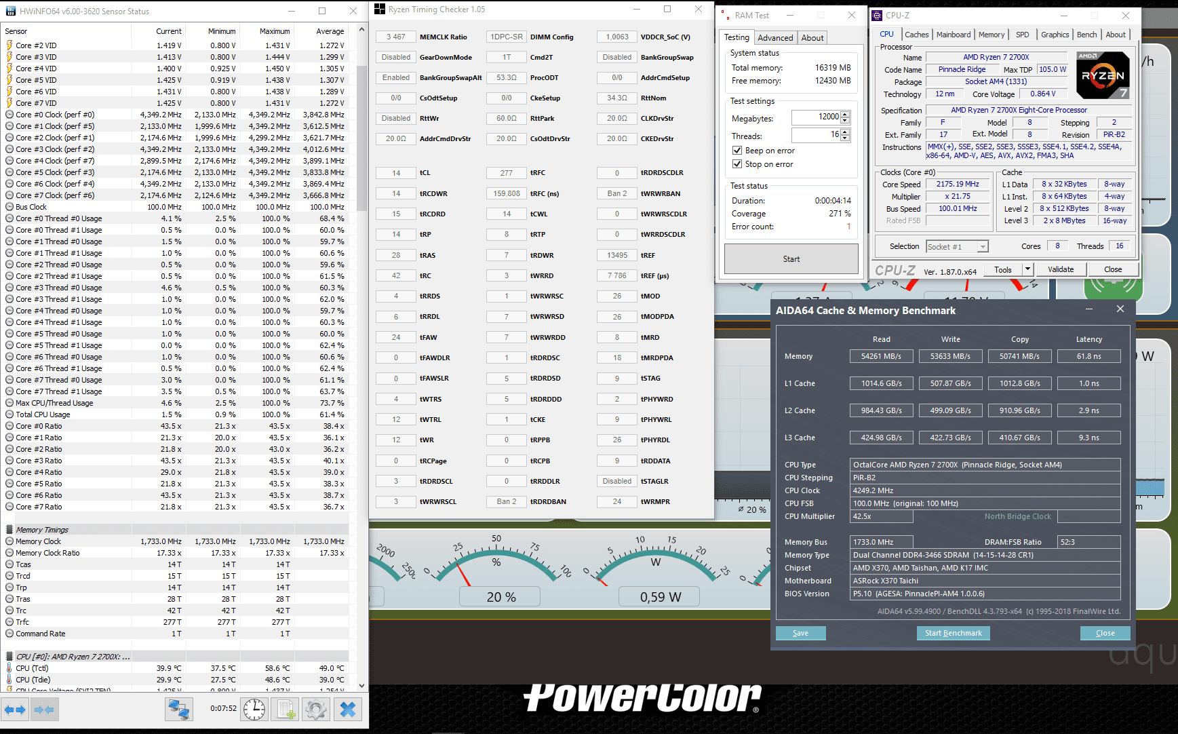This screenshot has height=734, width=1178.
Task: Open HWiNFO remote network monitors icon
Action: [179, 710]
